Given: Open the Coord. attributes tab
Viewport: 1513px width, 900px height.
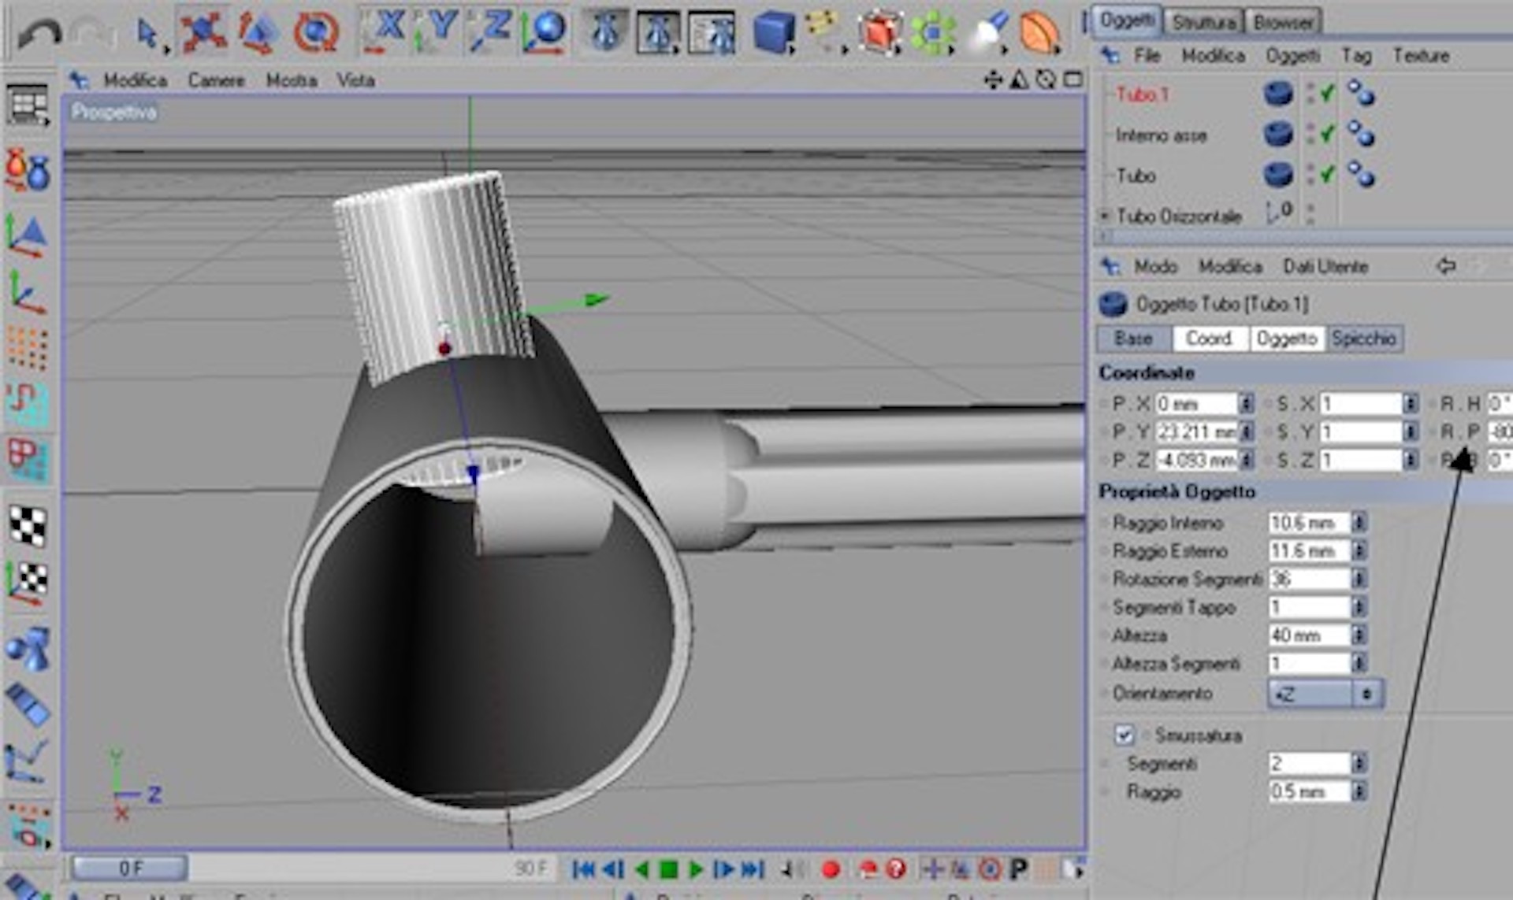Looking at the screenshot, I should pos(1210,339).
